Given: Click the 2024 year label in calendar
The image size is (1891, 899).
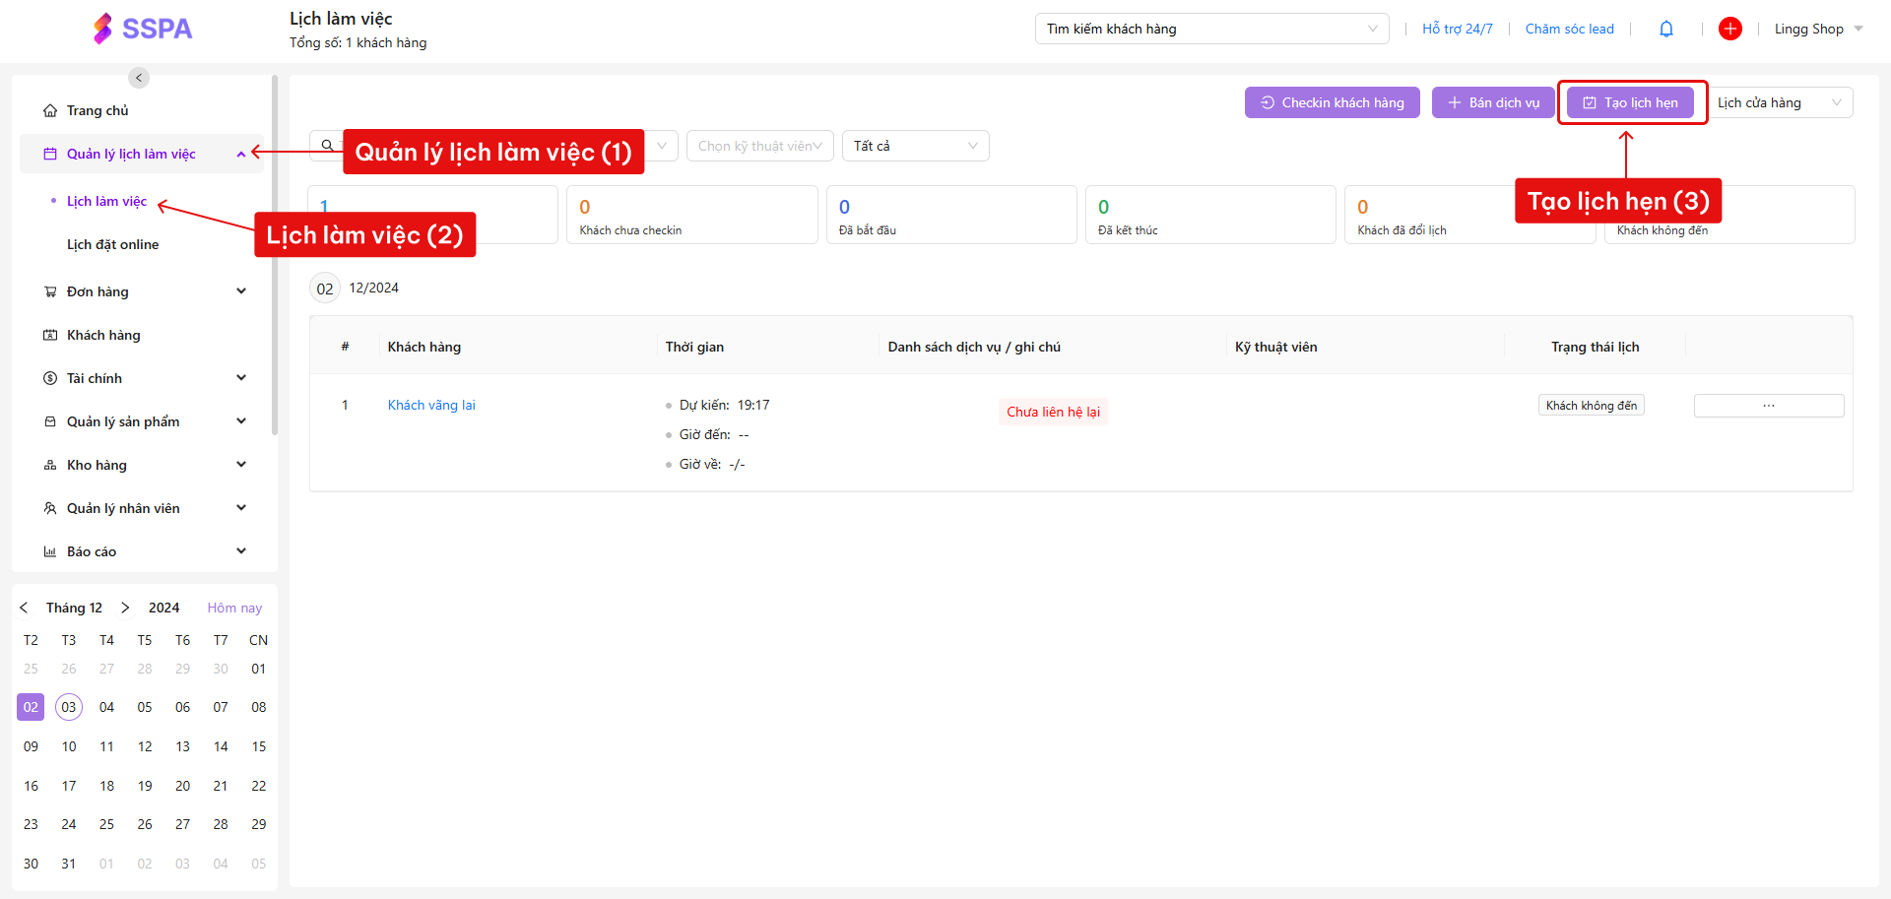Looking at the screenshot, I should (163, 608).
